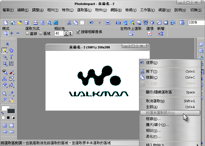Click the white foreground color swatch
Screen dimensions: 205x146
(4, 108)
